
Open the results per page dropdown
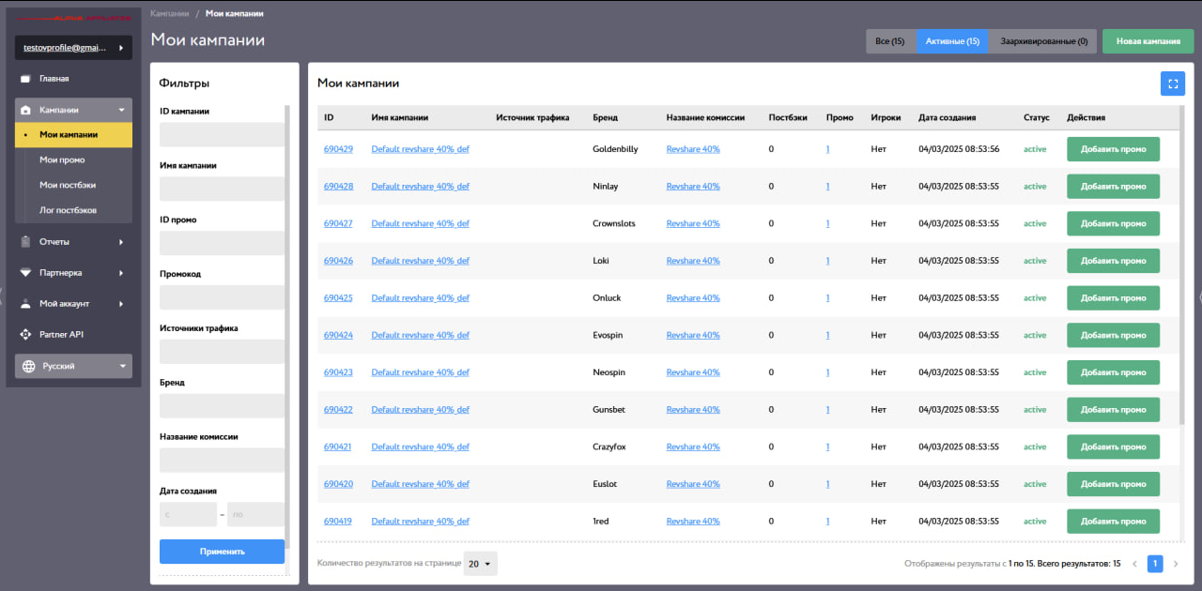(x=481, y=564)
